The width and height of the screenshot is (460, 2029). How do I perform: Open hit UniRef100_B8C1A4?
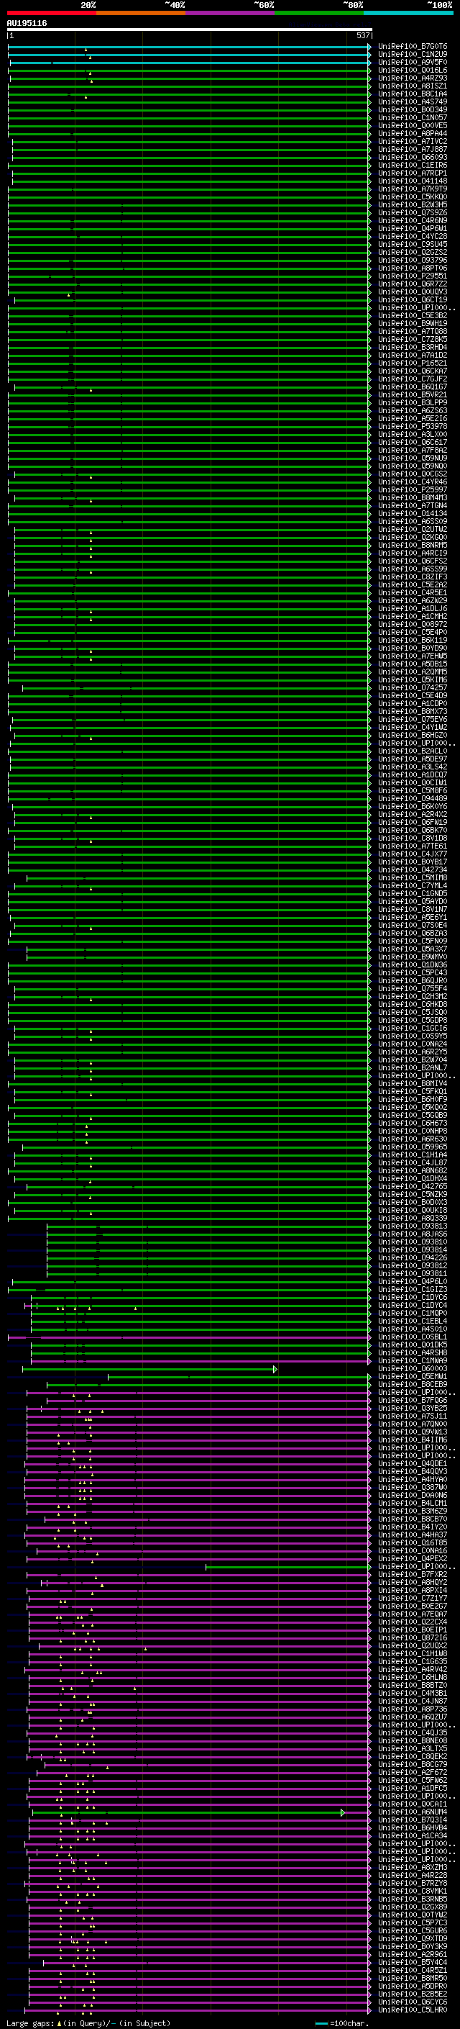click(x=413, y=94)
